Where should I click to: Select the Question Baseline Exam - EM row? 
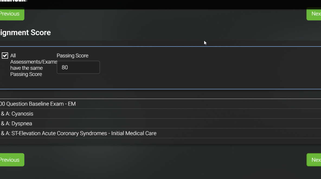point(160,104)
